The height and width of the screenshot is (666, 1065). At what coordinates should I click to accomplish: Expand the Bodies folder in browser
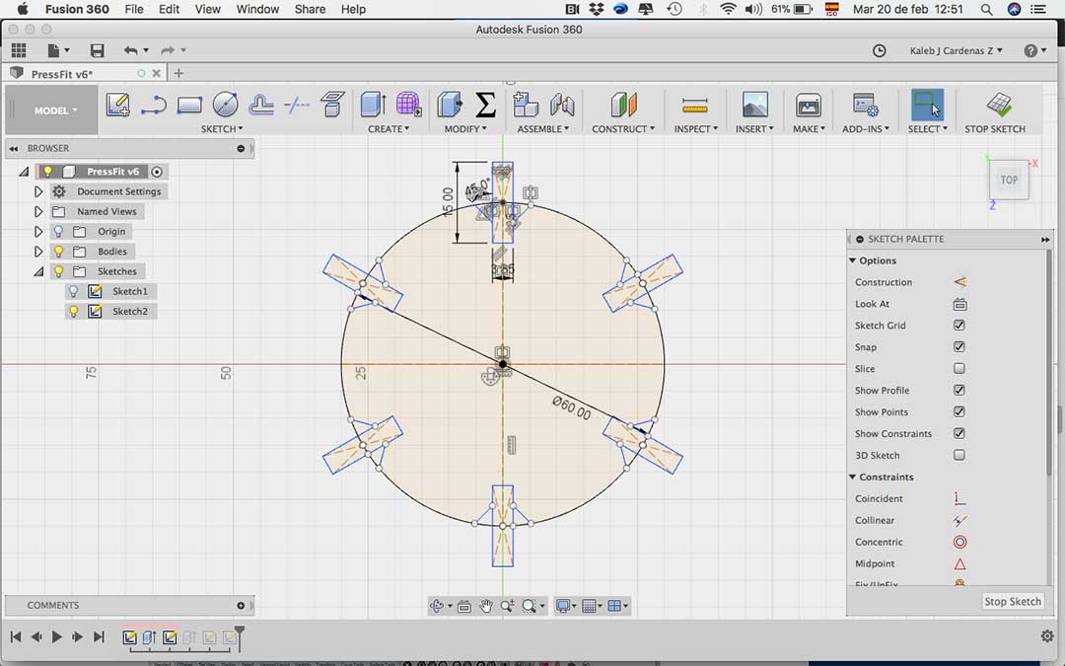point(38,252)
